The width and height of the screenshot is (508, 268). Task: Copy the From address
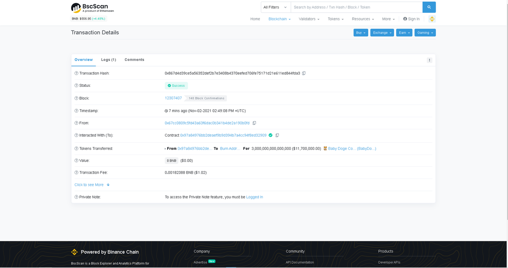[x=254, y=123]
